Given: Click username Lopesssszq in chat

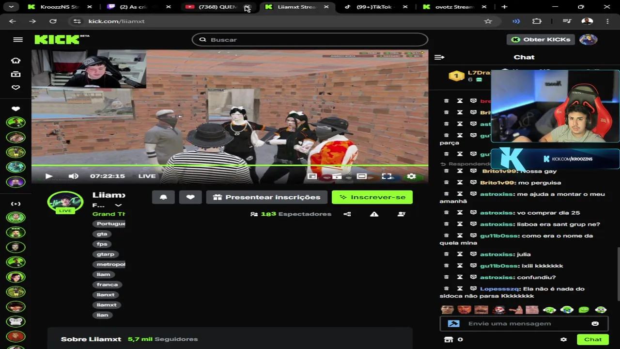Looking at the screenshot, I should (x=500, y=289).
